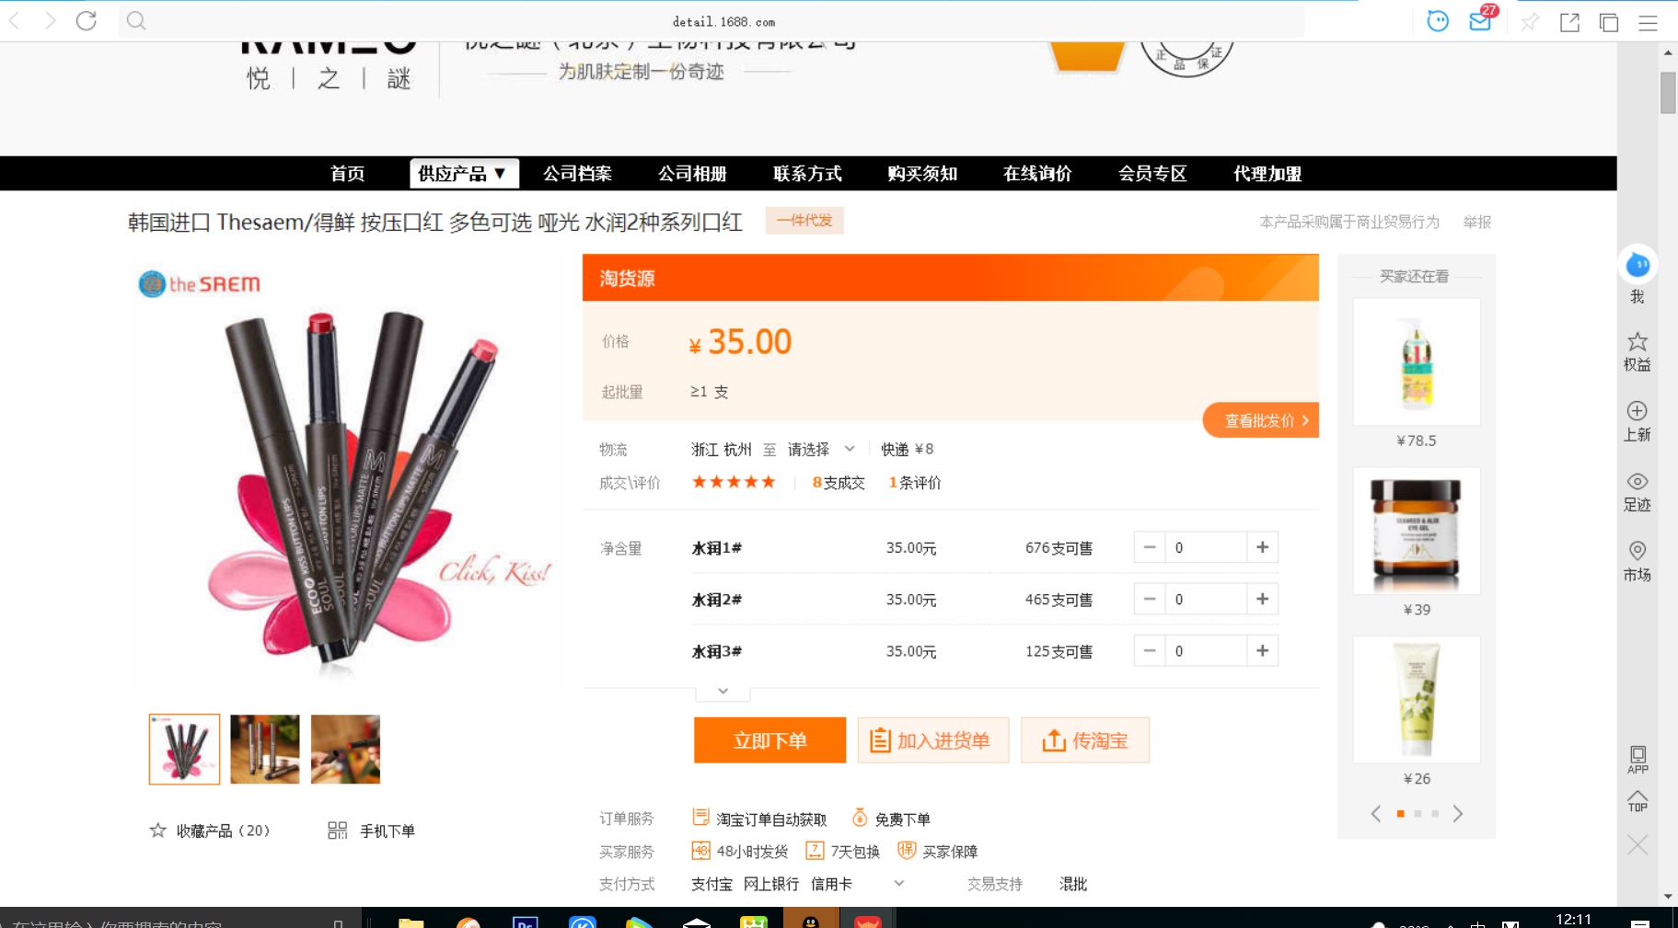Expand more specification options below 水润3#
The image size is (1678, 928).
click(x=723, y=692)
